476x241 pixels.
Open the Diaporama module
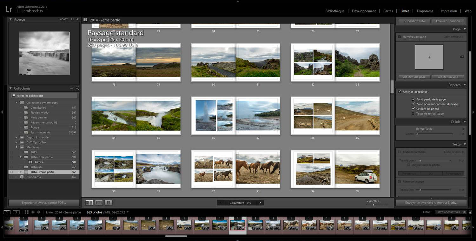425,11
